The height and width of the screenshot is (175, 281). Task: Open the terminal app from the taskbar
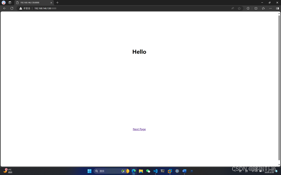(x=162, y=171)
